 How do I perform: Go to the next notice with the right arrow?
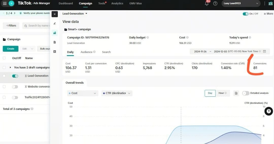click(14, 13)
